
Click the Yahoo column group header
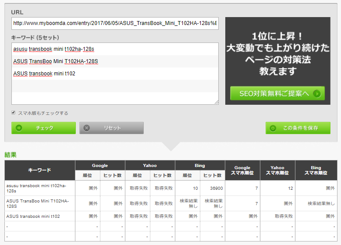(x=150, y=165)
